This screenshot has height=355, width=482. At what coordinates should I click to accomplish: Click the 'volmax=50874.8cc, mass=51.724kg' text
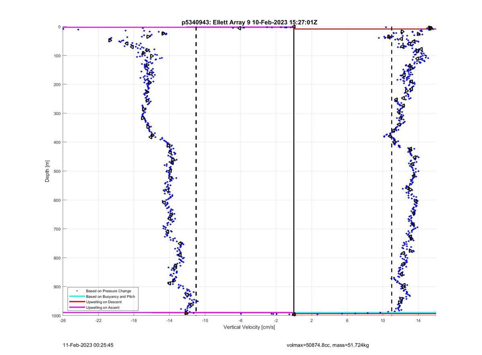[x=328, y=345]
